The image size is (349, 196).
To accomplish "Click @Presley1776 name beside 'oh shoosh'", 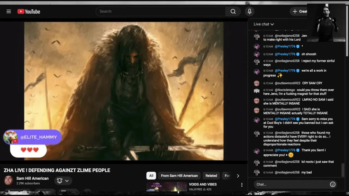I will point(285,54).
